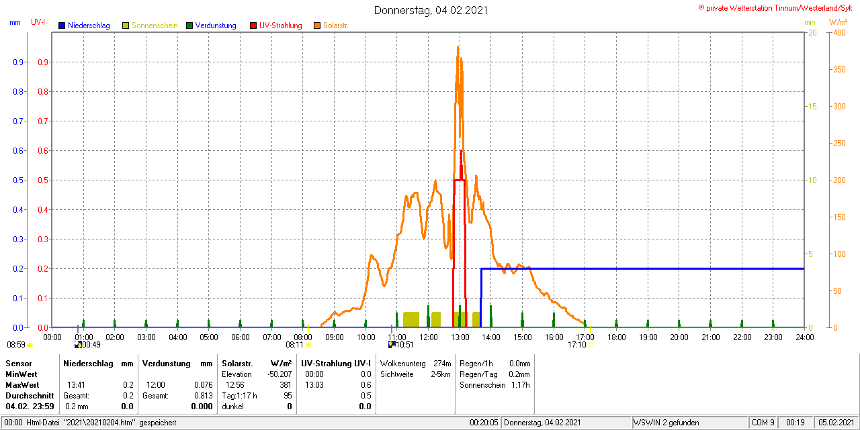Viewport: 860px width, 430px height.
Task: Click the Tag:1:17 h entry
Action: pyautogui.click(x=239, y=396)
